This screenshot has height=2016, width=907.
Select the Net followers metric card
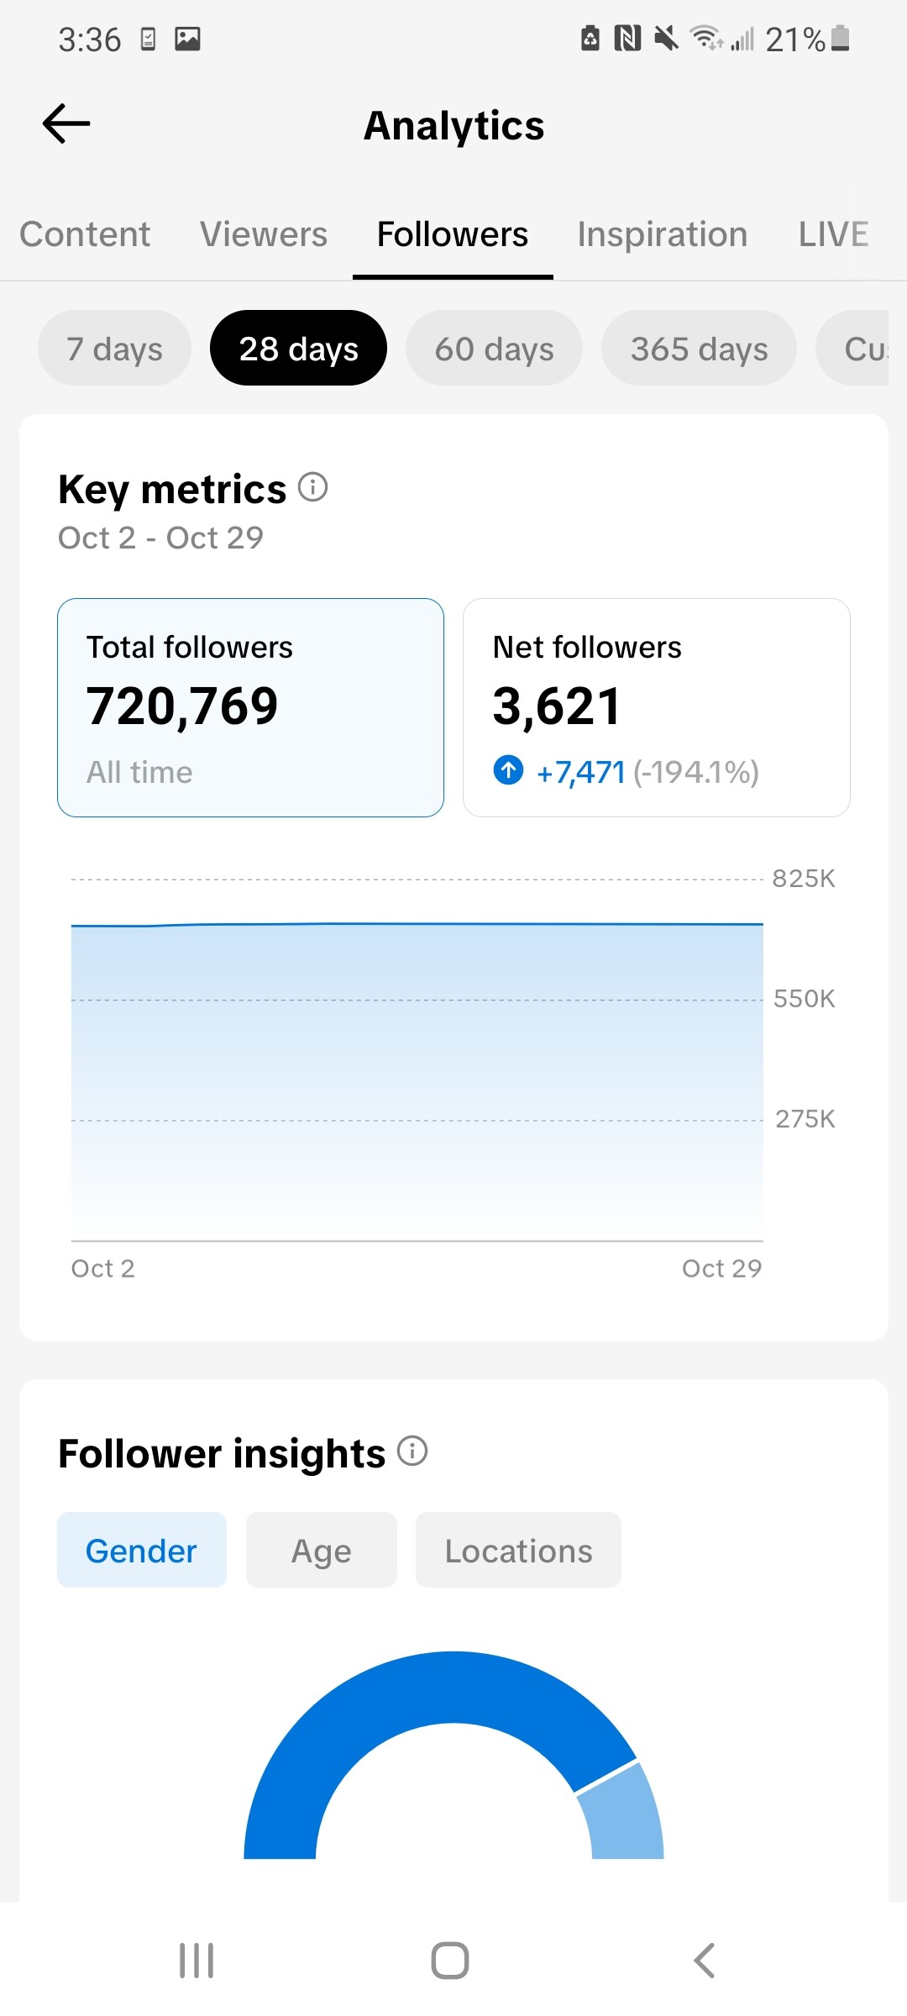[x=656, y=707]
